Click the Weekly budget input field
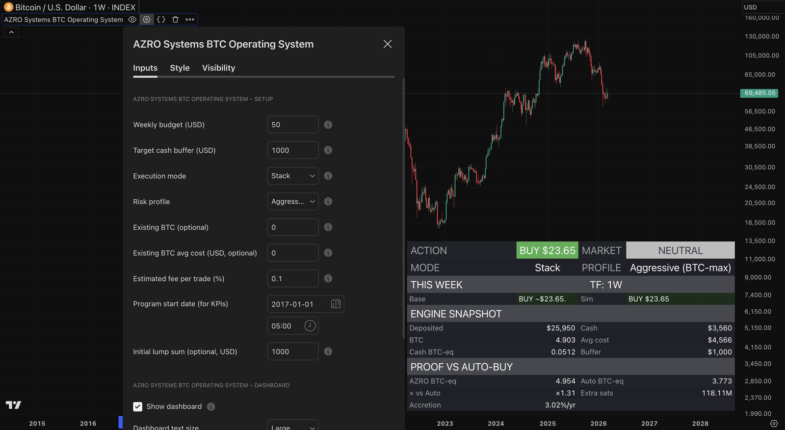The image size is (785, 430). tap(293, 125)
